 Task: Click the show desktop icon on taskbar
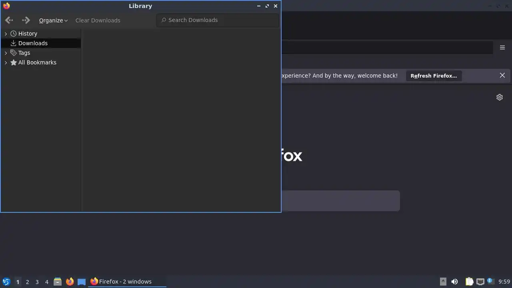(82, 282)
